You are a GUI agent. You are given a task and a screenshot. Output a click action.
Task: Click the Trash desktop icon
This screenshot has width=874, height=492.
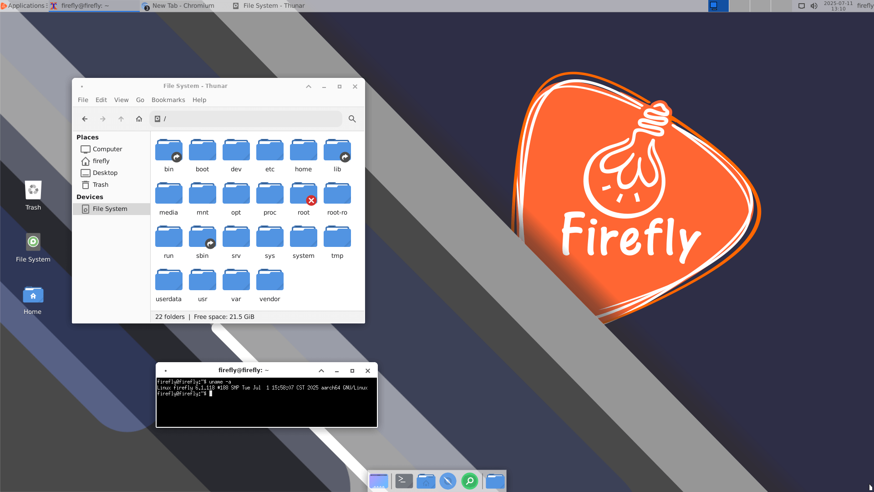(33, 195)
